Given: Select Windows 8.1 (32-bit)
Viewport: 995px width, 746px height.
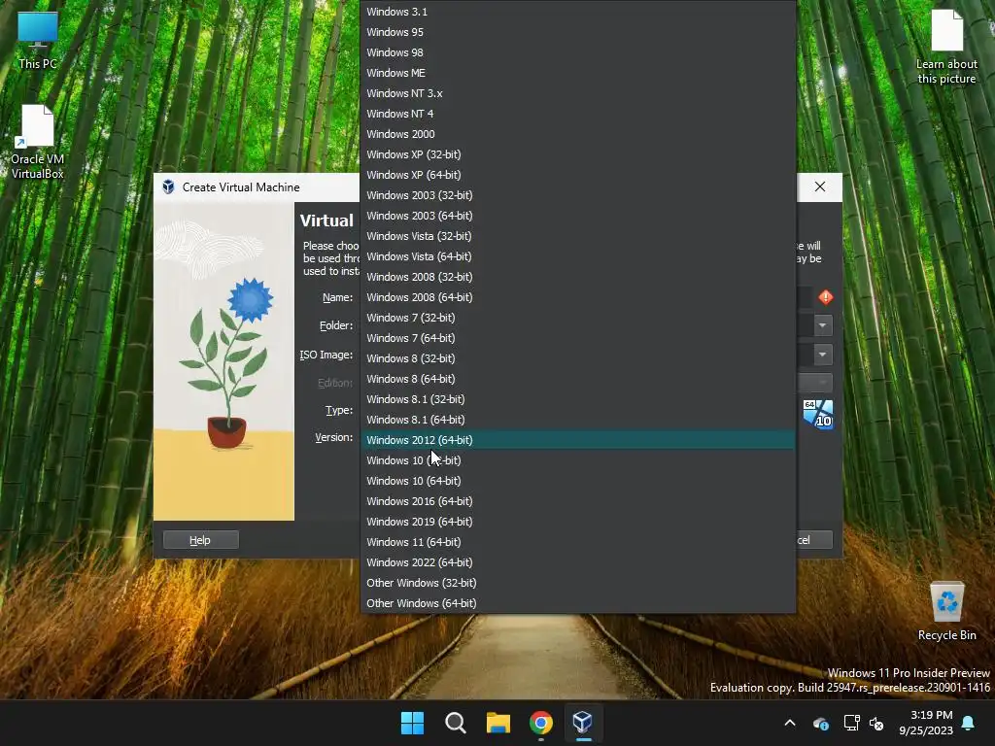Looking at the screenshot, I should (x=577, y=399).
